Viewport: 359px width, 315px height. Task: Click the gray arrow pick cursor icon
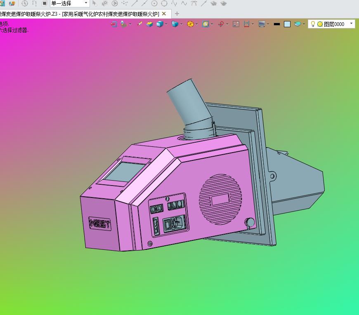click(94, 3)
